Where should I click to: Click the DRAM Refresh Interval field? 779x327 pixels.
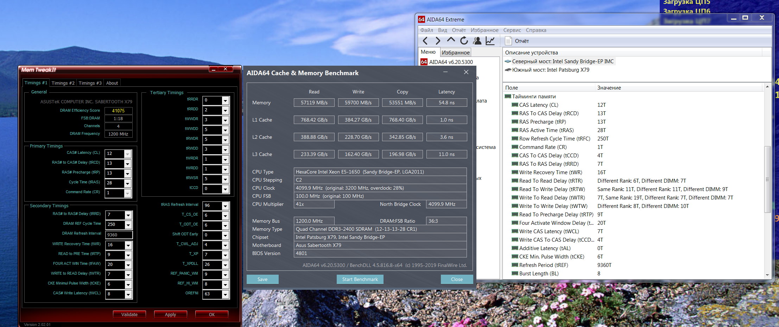119,235
